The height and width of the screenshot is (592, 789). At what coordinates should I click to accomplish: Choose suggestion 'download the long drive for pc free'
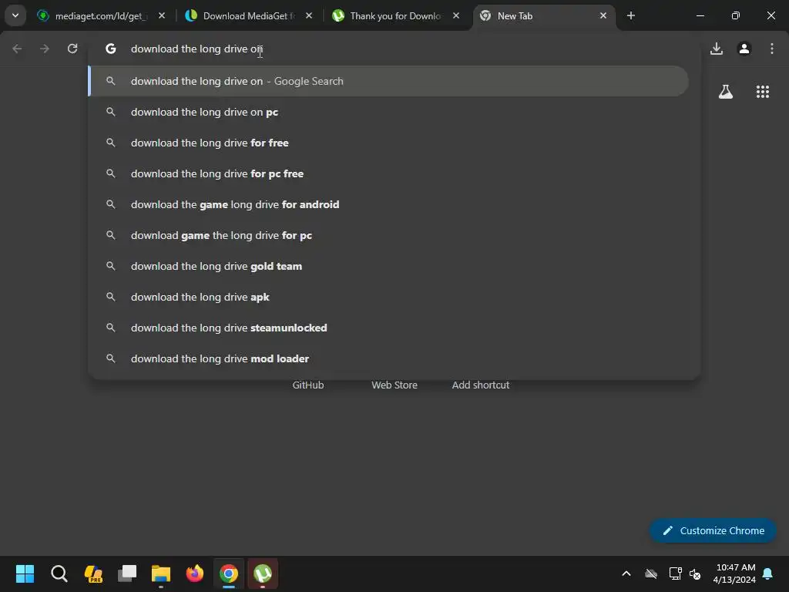coord(388,173)
